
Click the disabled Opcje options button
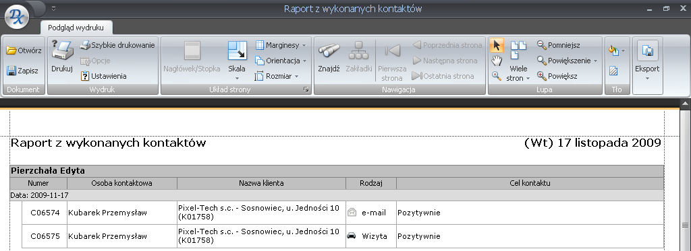tap(95, 61)
